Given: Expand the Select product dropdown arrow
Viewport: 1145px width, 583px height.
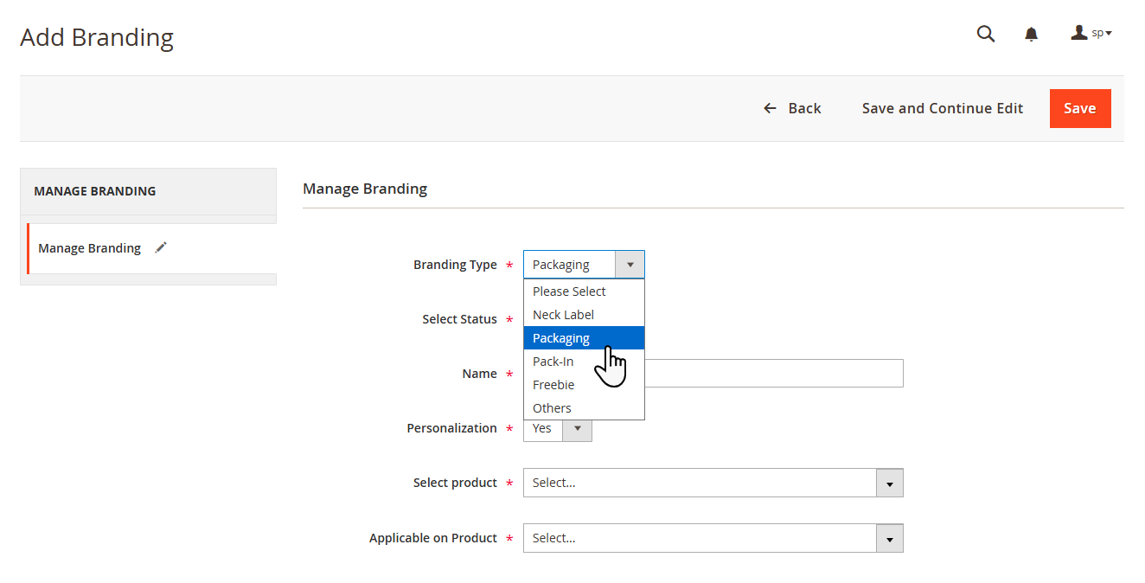Looking at the screenshot, I should 889,483.
